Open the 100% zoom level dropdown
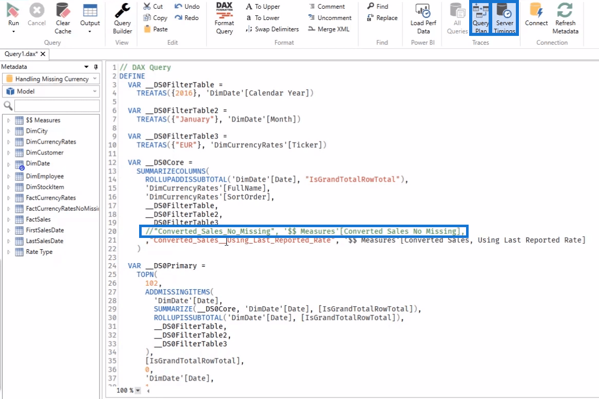The width and height of the screenshot is (599, 399). click(x=138, y=391)
